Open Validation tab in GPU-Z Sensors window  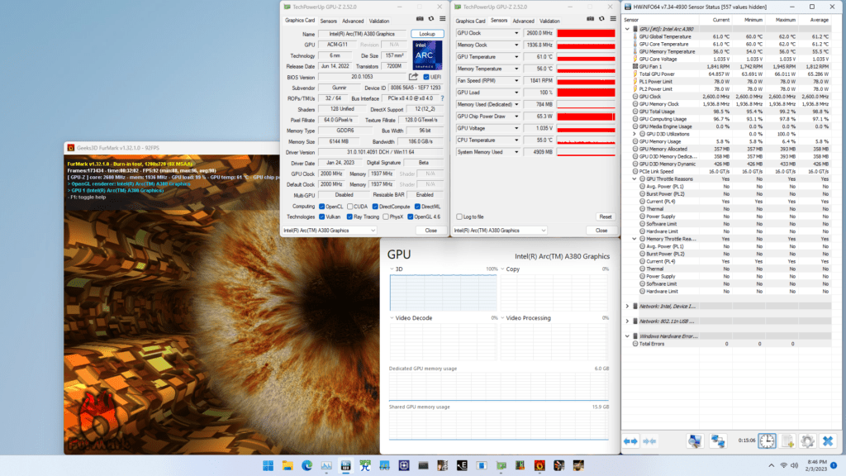549,21
